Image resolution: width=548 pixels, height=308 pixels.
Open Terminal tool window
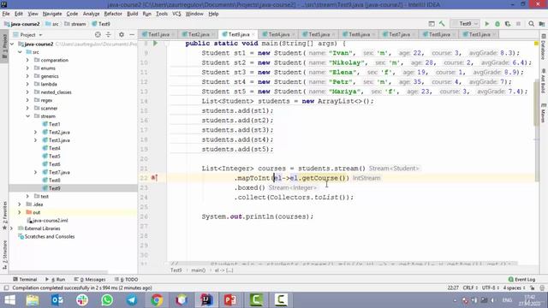click(x=25, y=280)
